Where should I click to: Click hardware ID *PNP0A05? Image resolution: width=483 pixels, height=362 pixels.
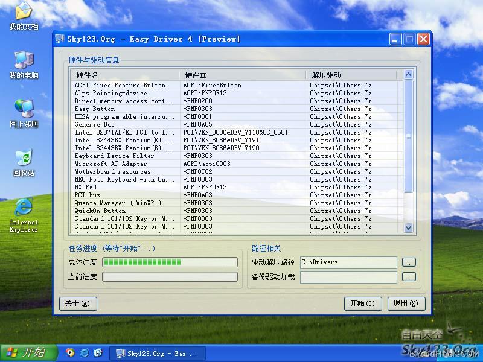pos(198,125)
